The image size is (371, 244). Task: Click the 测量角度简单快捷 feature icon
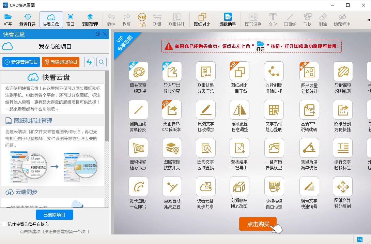[309, 148]
